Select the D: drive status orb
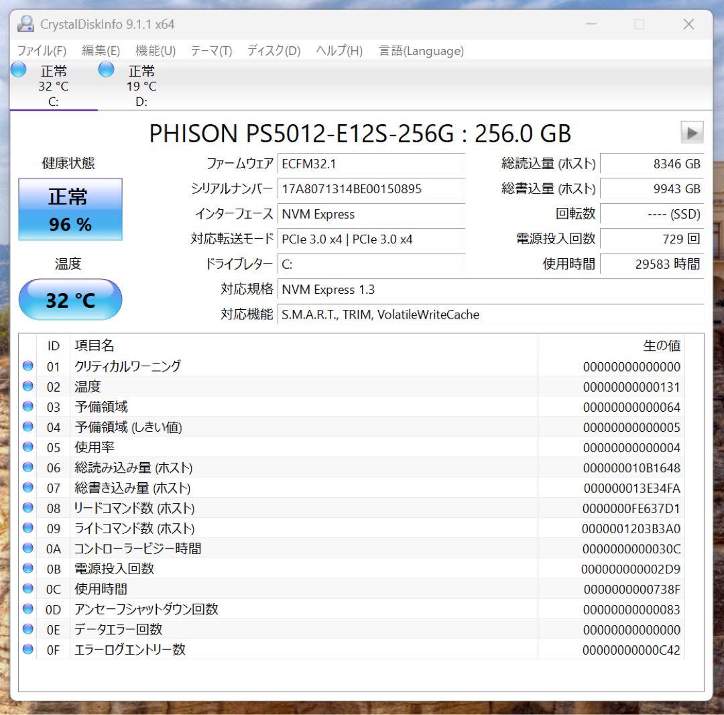The height and width of the screenshot is (715, 724). click(x=106, y=69)
